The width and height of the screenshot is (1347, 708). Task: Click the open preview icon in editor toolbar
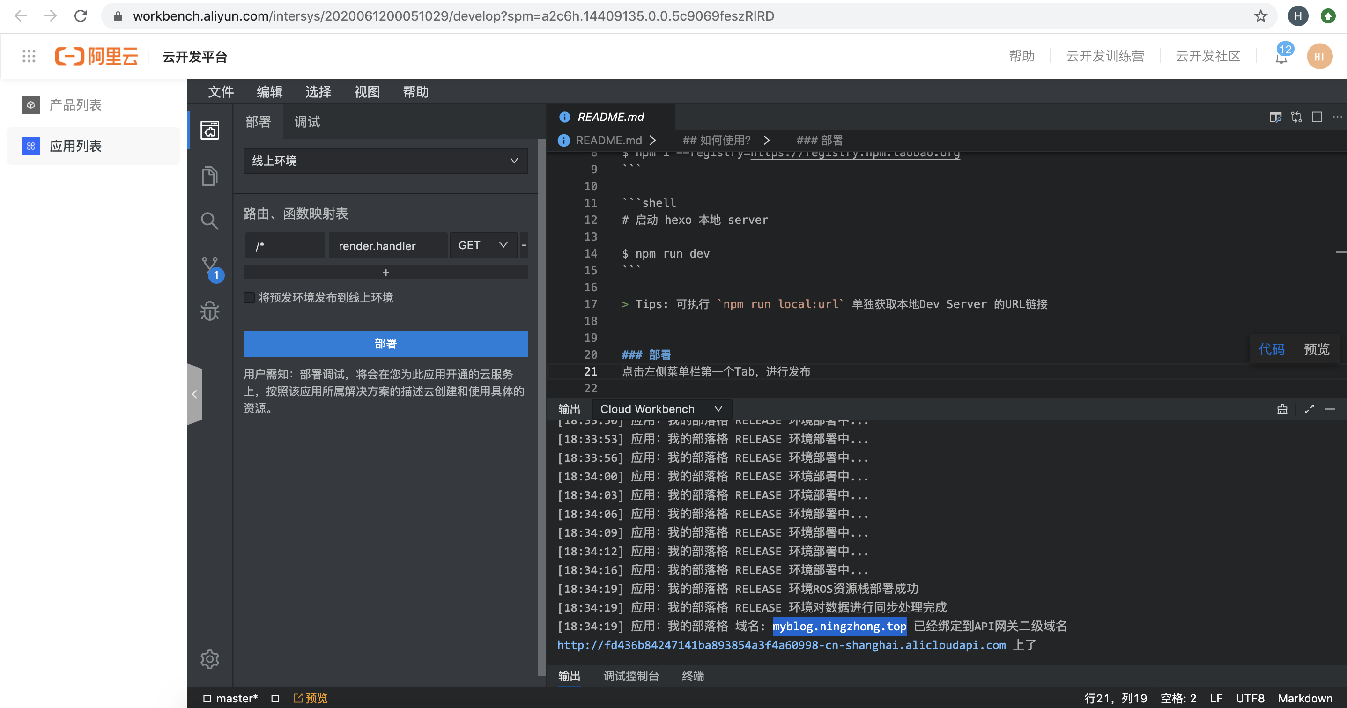[x=1275, y=117]
